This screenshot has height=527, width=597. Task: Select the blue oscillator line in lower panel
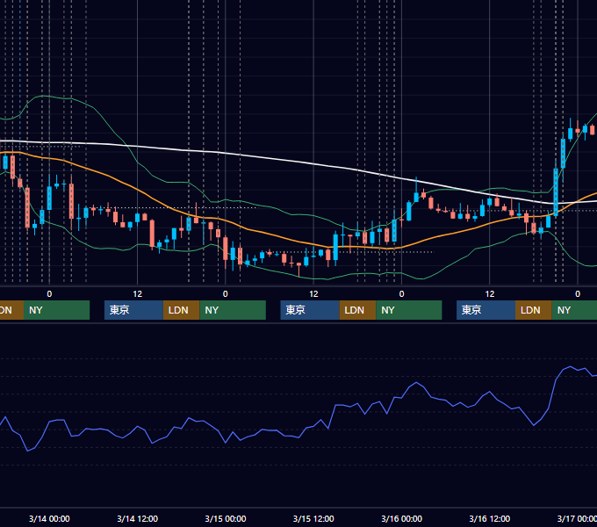335,406
